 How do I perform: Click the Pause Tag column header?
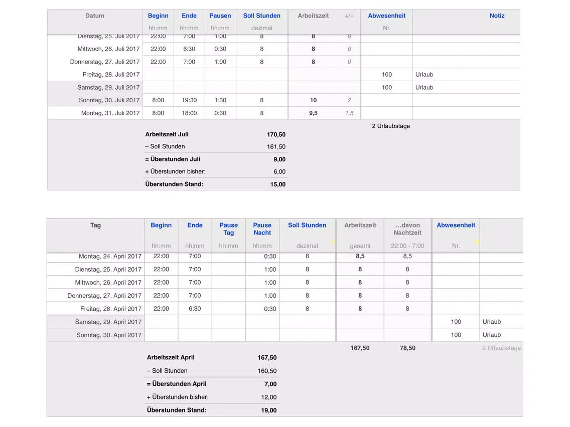[229, 229]
